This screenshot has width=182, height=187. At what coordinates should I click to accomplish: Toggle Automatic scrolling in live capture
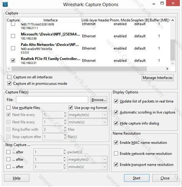[x=116, y=112]
